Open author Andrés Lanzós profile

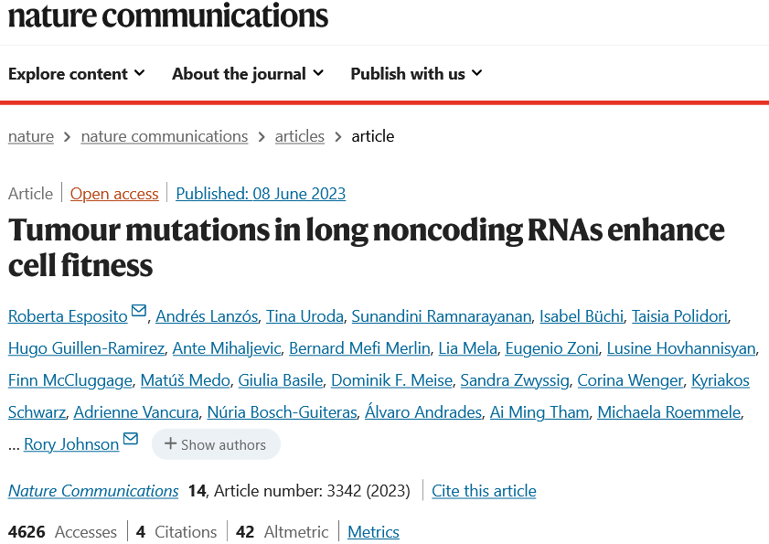tap(207, 316)
